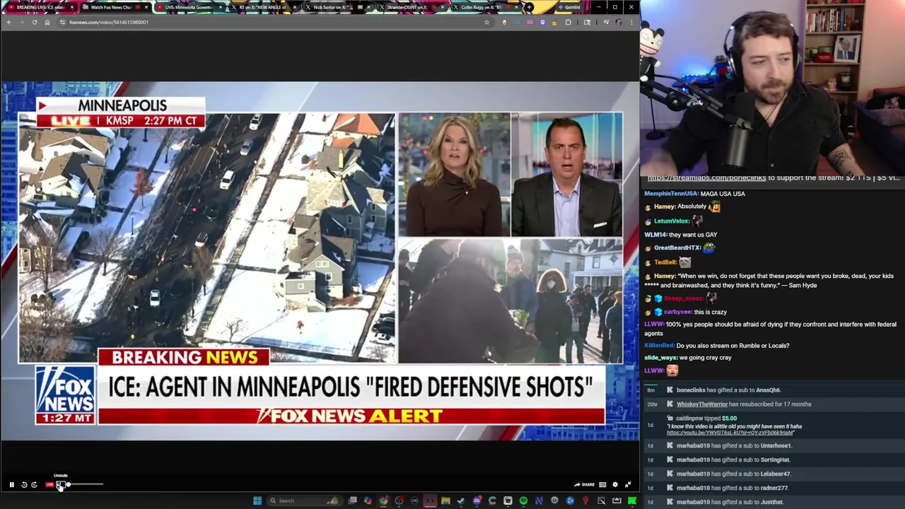Go back in the browser
This screenshot has width=905, height=509.
pyautogui.click(x=8, y=22)
